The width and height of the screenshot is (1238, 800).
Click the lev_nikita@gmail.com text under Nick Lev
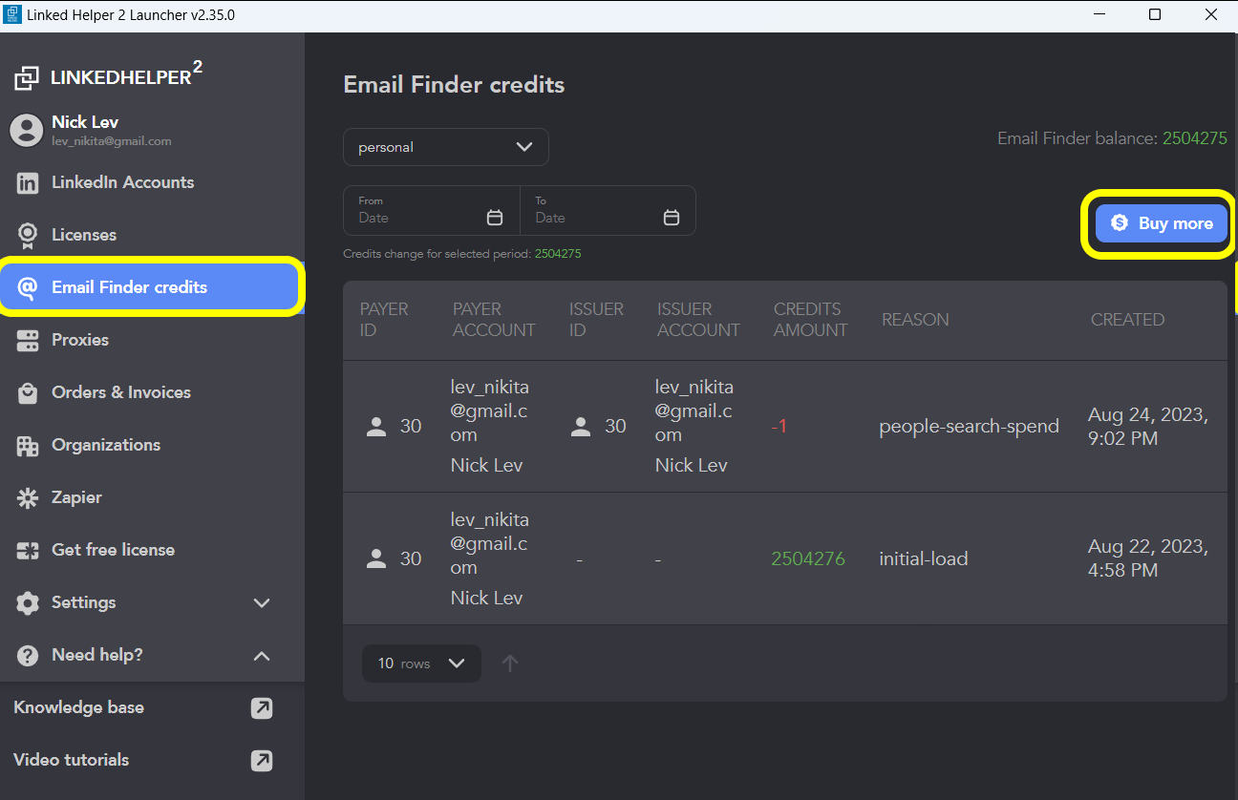tap(112, 141)
